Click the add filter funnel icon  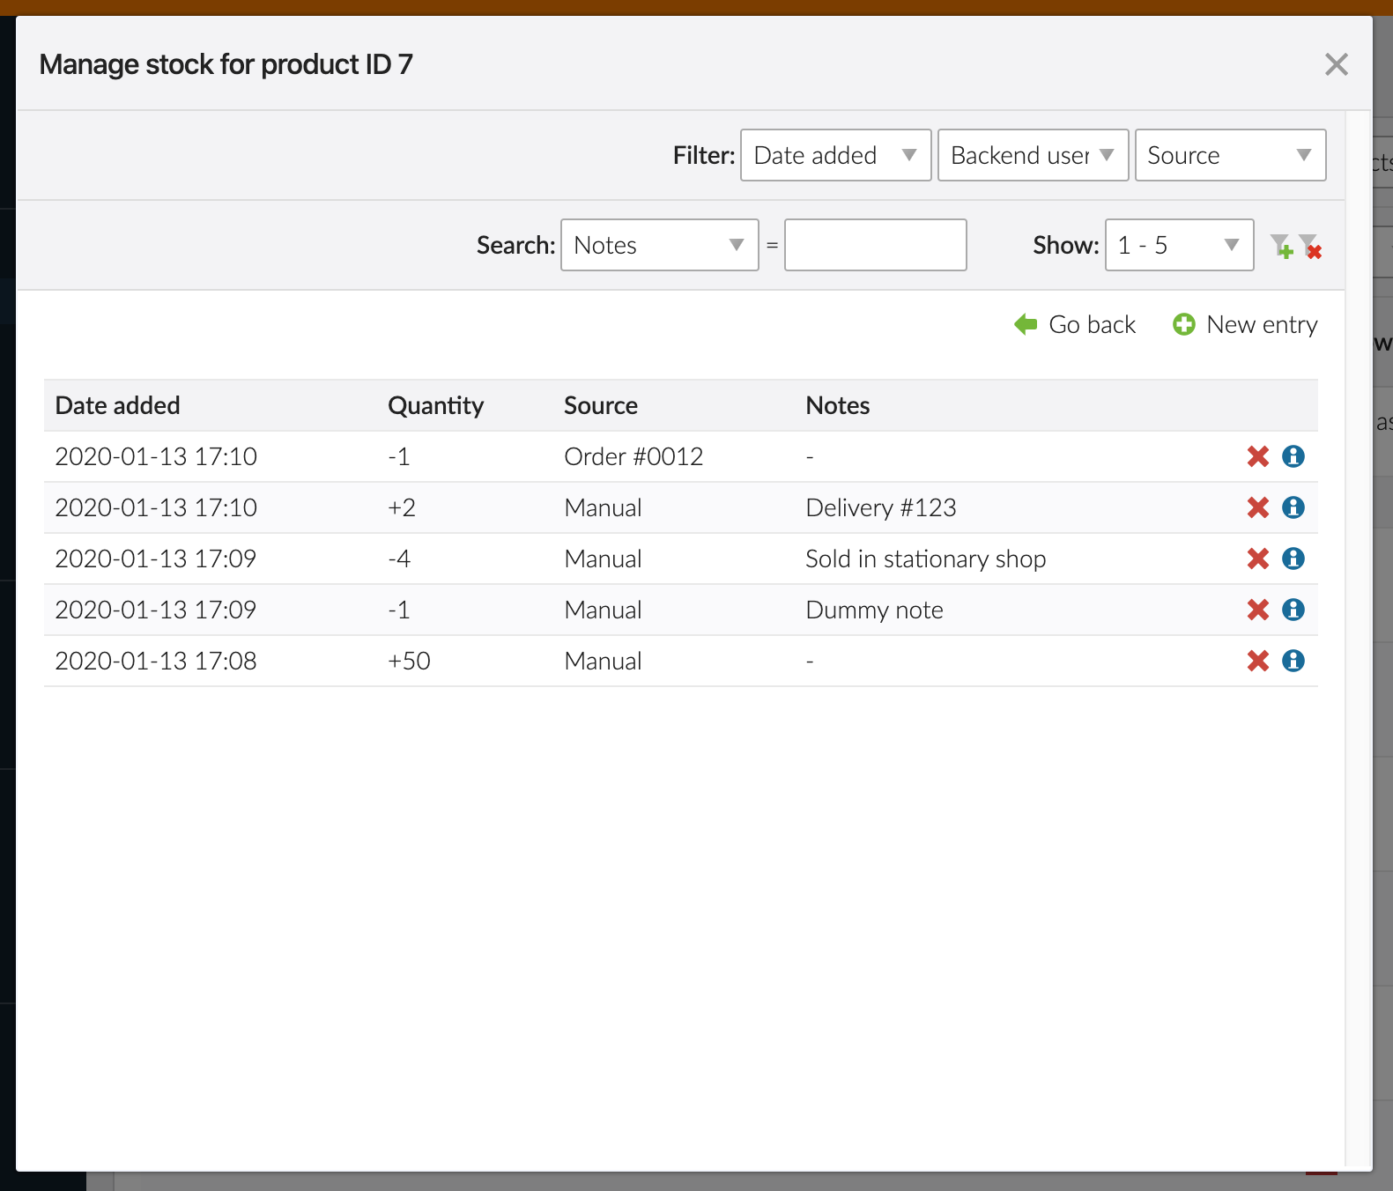(1281, 246)
